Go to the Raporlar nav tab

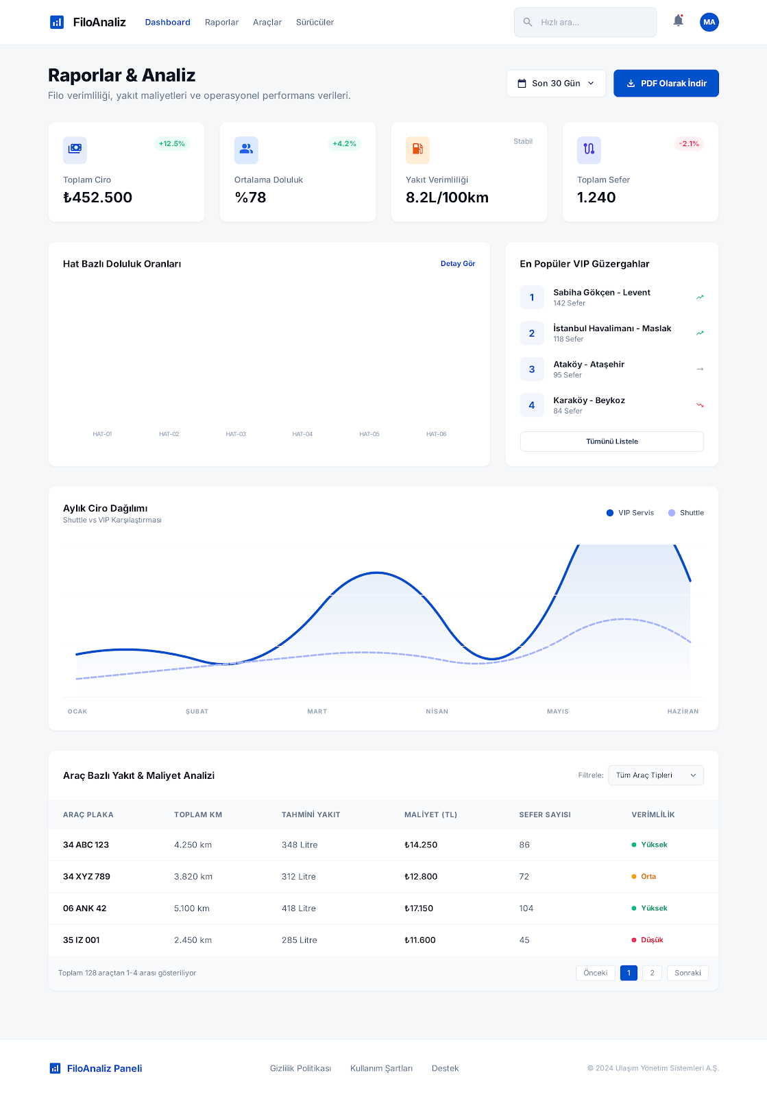(x=221, y=22)
